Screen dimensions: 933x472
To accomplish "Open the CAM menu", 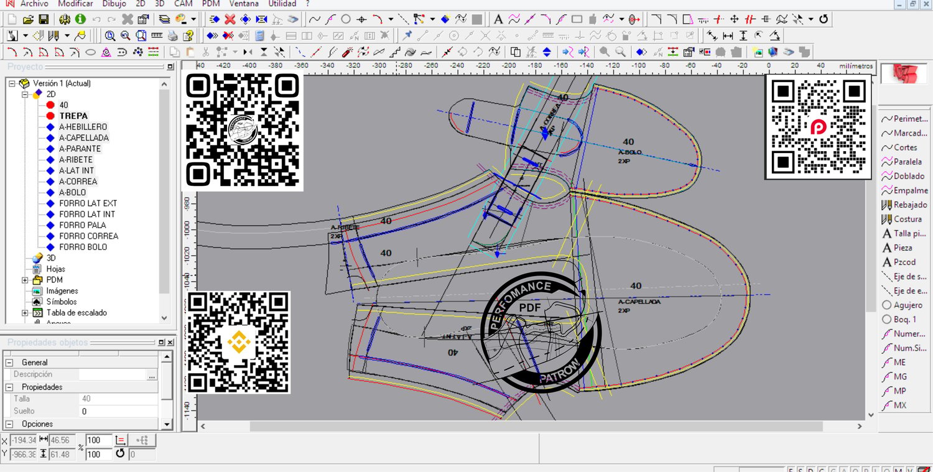I will coord(183,4).
